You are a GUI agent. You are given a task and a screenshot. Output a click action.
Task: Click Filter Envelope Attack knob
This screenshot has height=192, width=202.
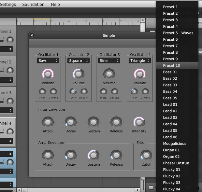tap(48, 122)
